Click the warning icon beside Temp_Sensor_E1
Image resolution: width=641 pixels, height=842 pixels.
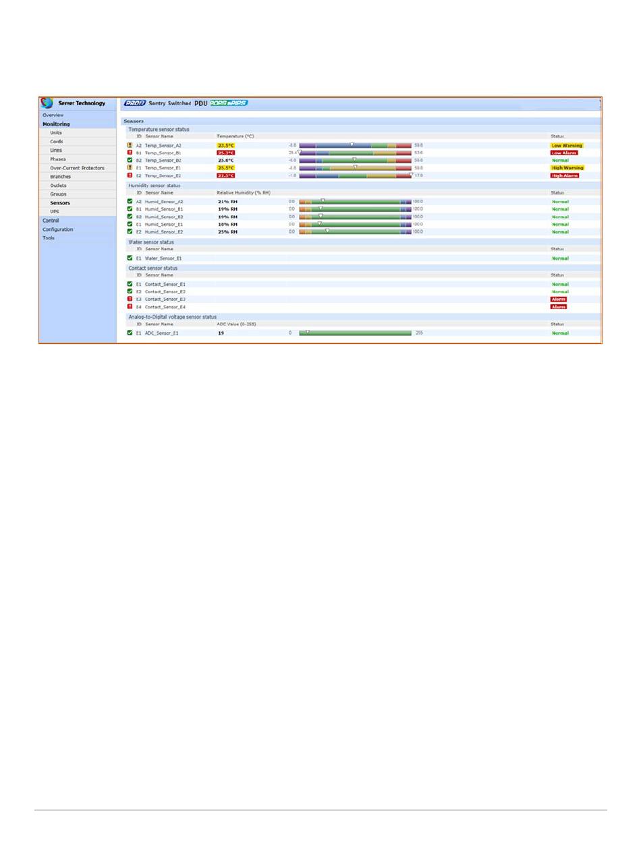(x=130, y=167)
